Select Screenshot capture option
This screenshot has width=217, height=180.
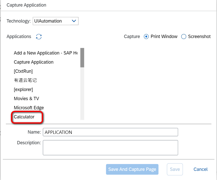coord(184,37)
